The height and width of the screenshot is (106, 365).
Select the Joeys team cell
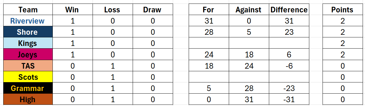pos(28,54)
